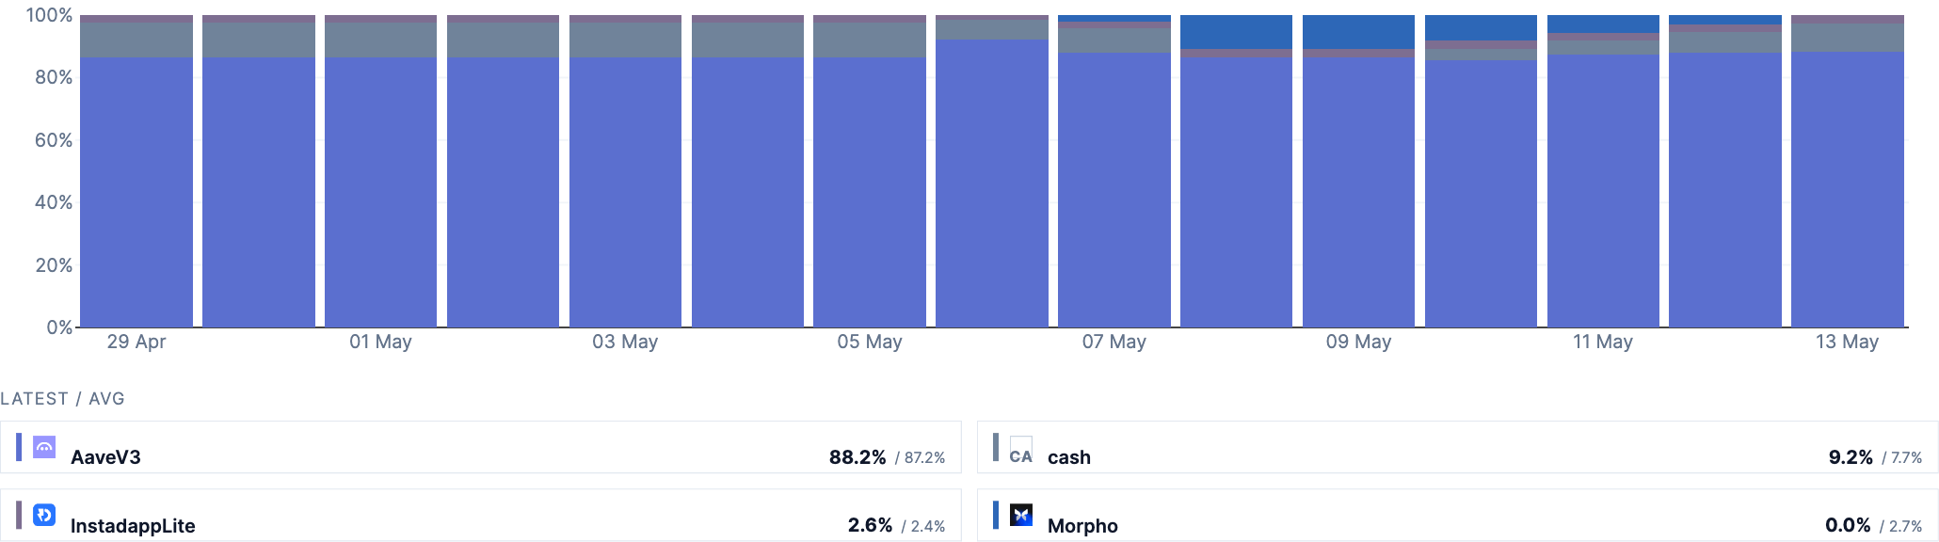The height and width of the screenshot is (542, 1939).
Task: Click cash 9.2% latest value
Action: pyautogui.click(x=1851, y=457)
